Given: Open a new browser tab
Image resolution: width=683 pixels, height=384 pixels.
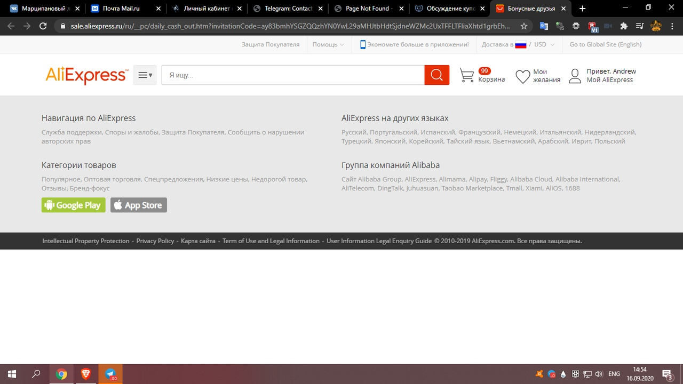Looking at the screenshot, I should [582, 9].
